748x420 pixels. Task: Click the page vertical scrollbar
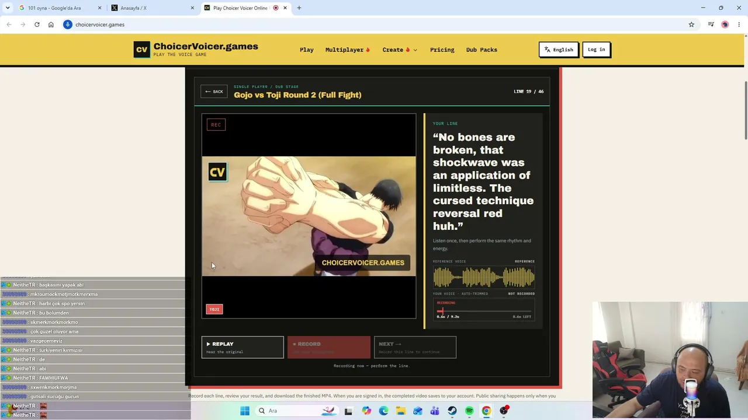coord(745,111)
